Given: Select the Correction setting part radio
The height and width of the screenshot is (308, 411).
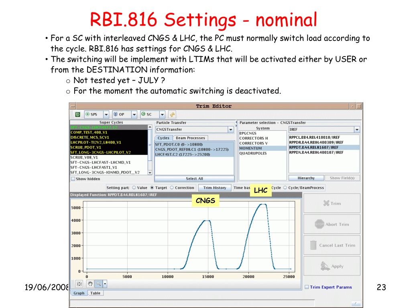Looking at the screenshot, I should click(x=172, y=188).
